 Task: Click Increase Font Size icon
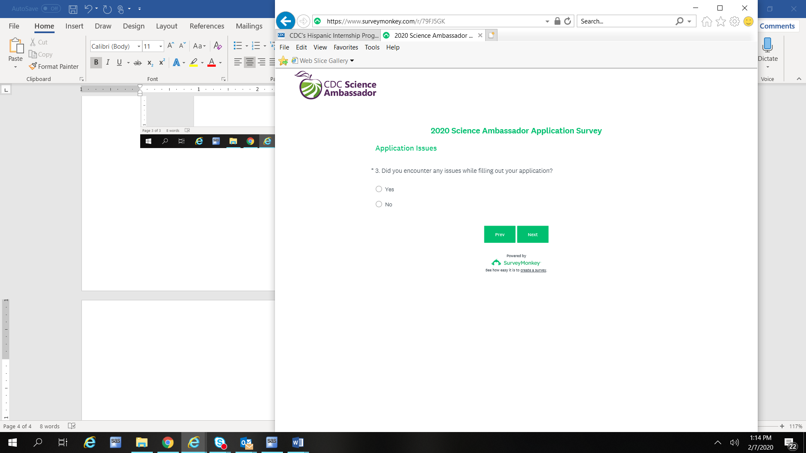(x=170, y=46)
